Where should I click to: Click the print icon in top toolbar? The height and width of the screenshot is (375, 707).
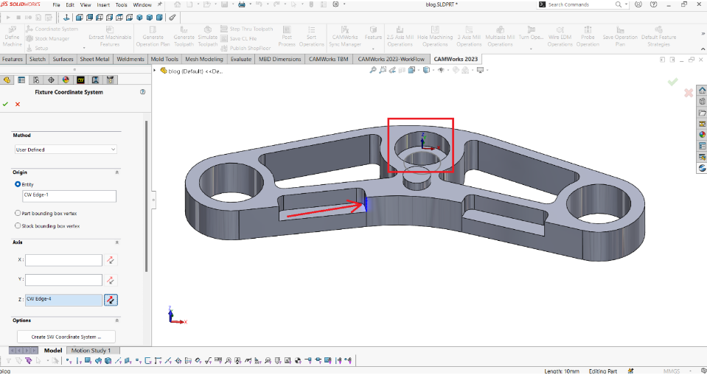click(242, 4)
